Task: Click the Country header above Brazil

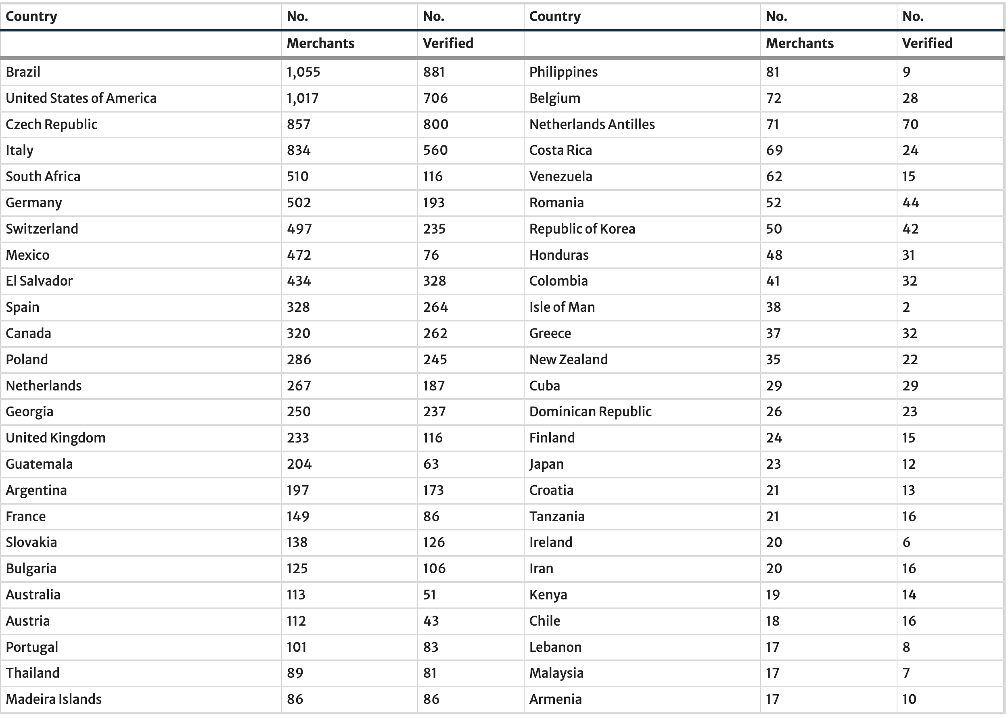Action: tap(31, 17)
